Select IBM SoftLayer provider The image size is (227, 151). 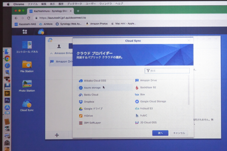click(90, 123)
